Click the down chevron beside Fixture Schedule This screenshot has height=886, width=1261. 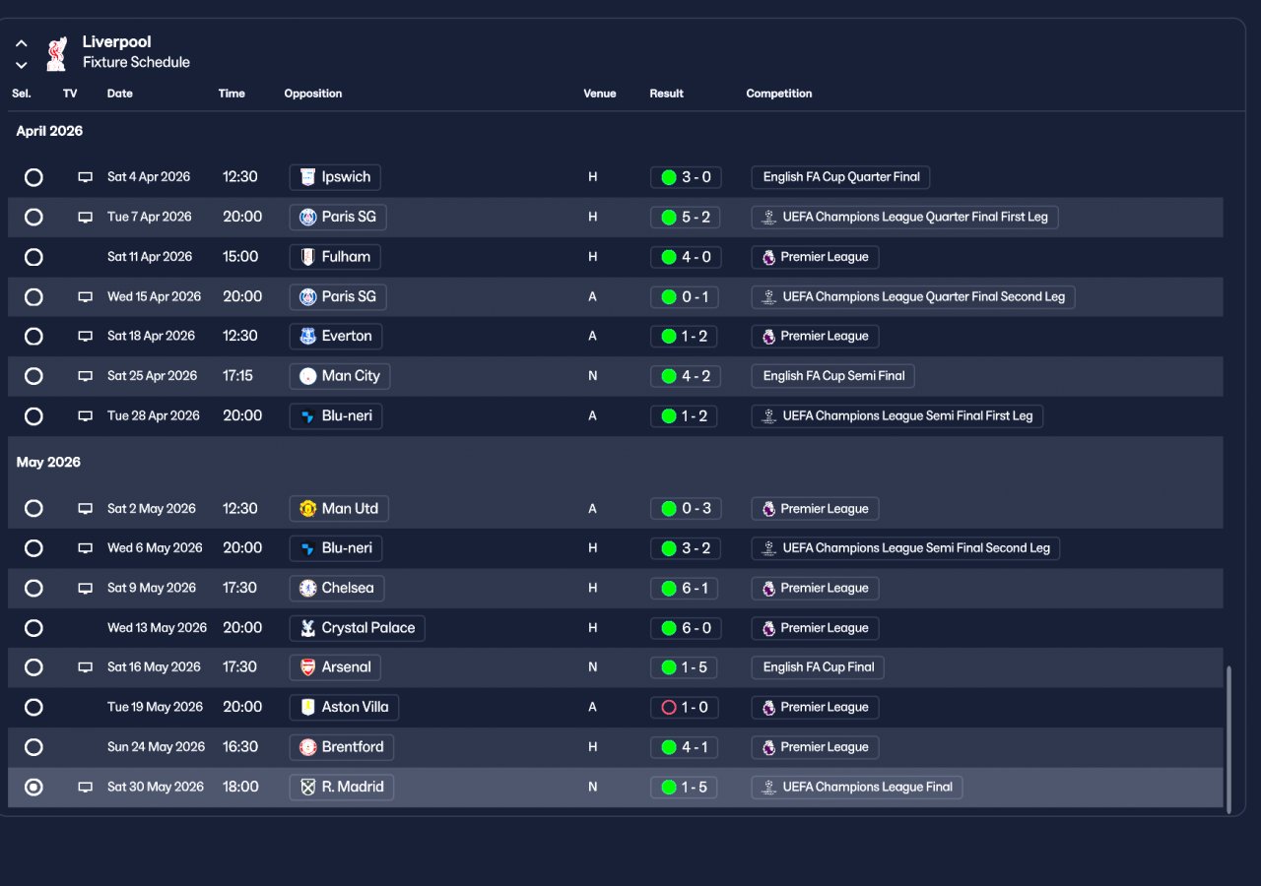coord(22,65)
